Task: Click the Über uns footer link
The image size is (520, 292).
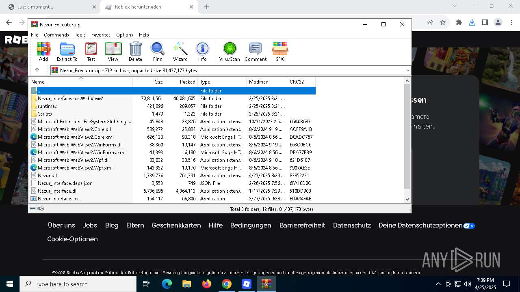Action: 61,225
